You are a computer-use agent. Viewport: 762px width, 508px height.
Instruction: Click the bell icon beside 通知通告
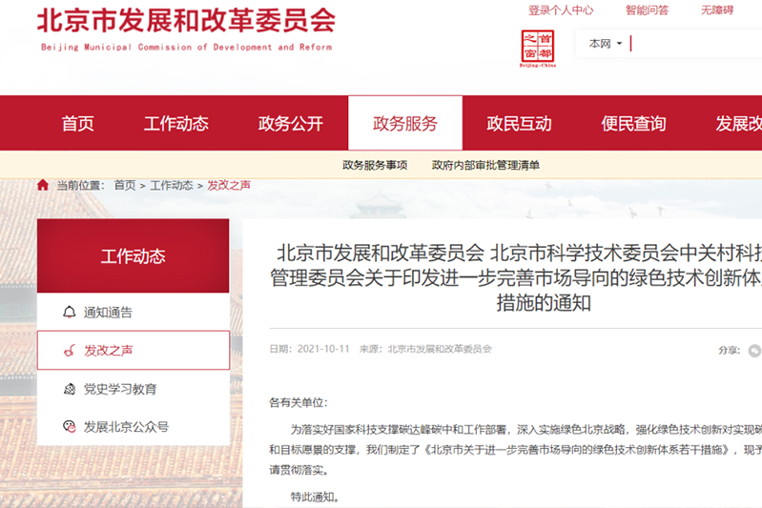pyautogui.click(x=69, y=312)
